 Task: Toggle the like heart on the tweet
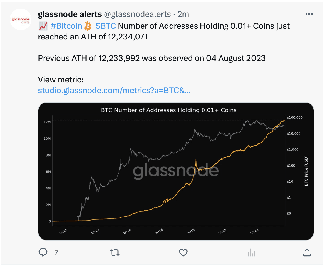183,252
